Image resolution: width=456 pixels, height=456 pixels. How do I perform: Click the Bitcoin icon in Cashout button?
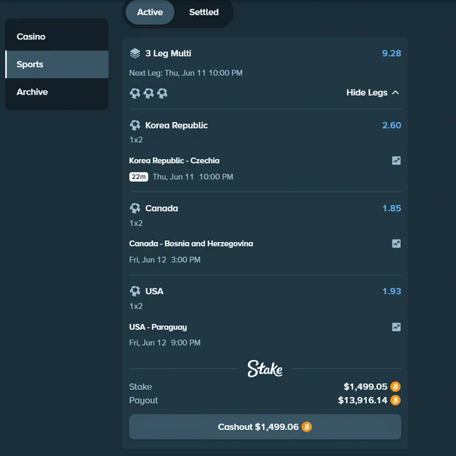[306, 426]
